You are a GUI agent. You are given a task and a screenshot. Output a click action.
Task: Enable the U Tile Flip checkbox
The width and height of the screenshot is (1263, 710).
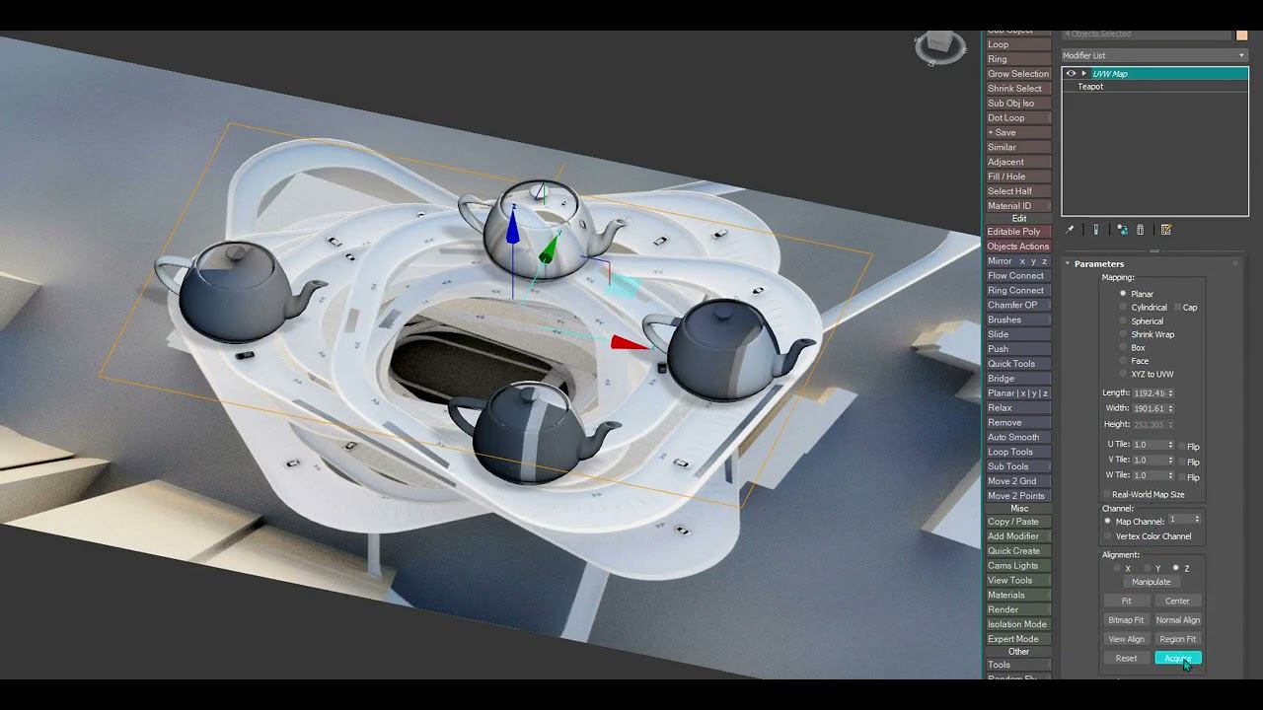tap(1183, 446)
